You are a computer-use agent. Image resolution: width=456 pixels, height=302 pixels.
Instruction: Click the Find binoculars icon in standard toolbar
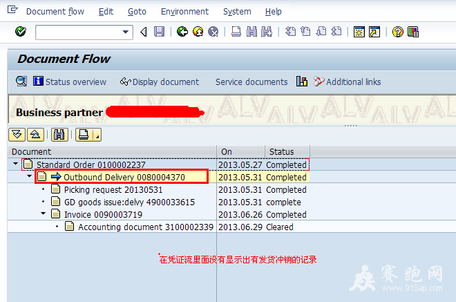tap(251, 32)
